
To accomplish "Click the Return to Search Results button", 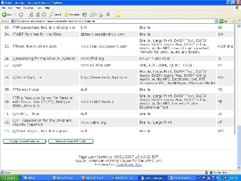I will pos(71,141).
